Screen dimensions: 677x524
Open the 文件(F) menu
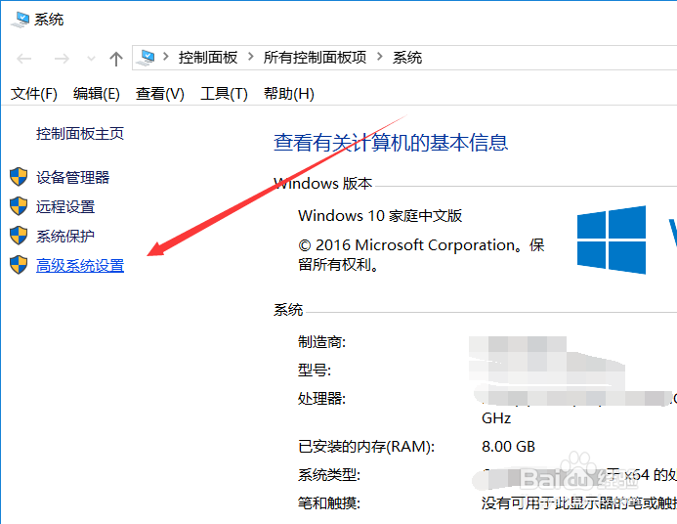coord(33,93)
